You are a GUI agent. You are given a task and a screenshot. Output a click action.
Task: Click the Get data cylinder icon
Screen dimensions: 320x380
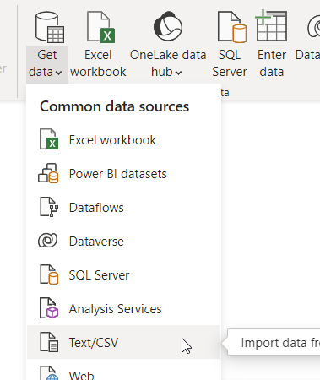[x=50, y=27]
